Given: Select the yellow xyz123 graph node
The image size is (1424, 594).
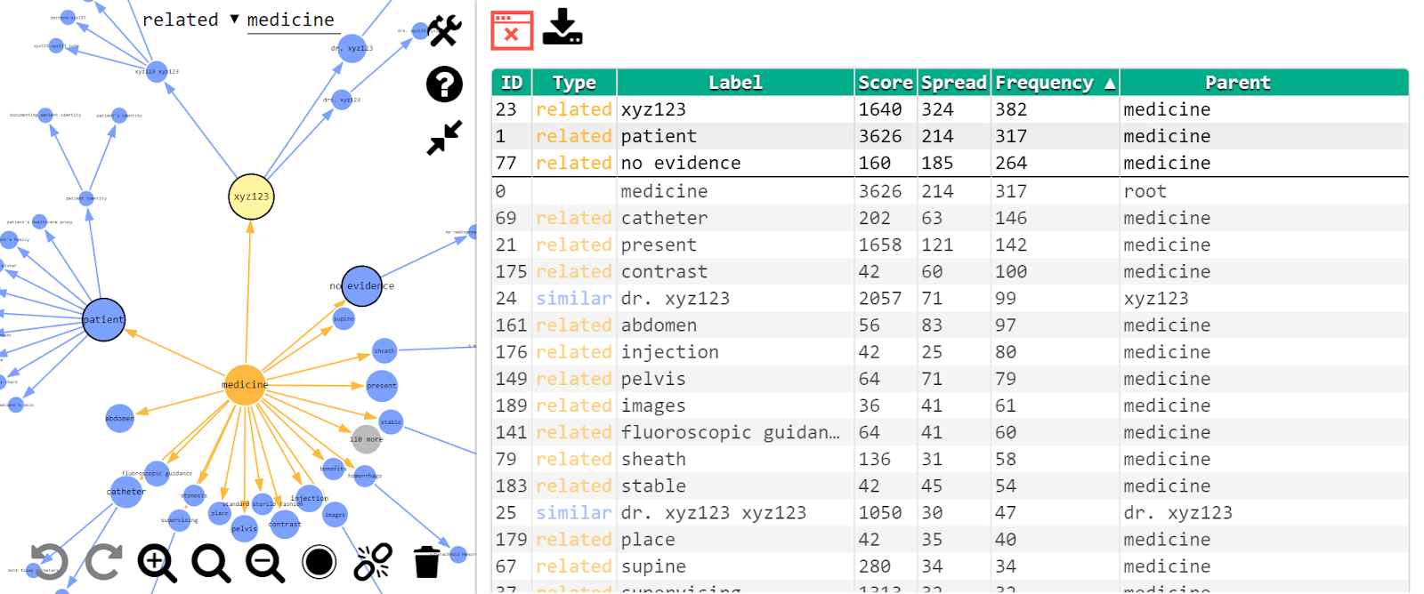Looking at the screenshot, I should point(251,197).
